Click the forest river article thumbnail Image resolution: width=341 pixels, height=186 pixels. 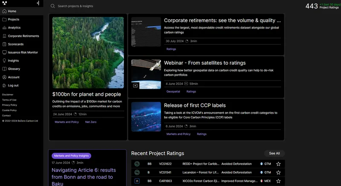[88, 52]
